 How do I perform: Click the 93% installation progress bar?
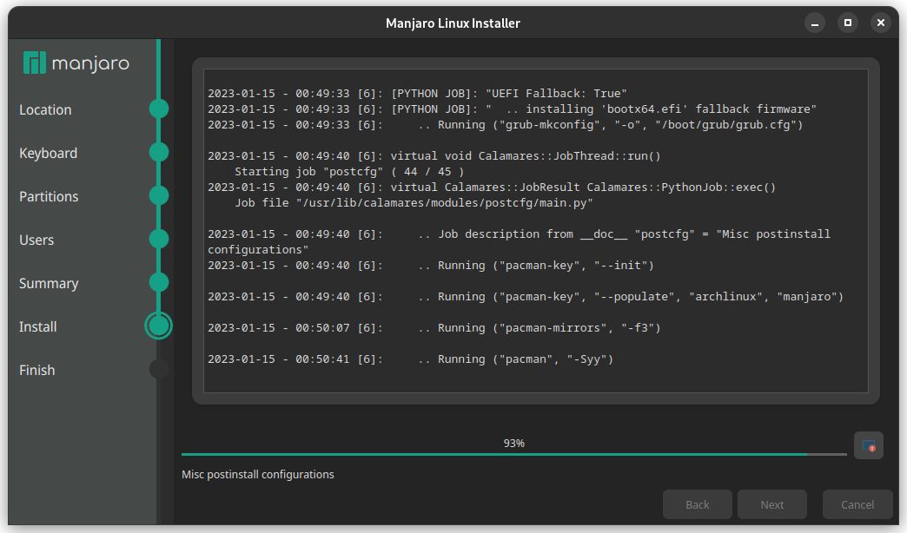(514, 454)
